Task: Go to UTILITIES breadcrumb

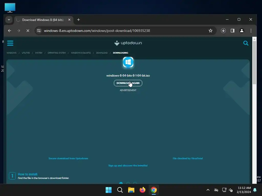Action: (26, 53)
